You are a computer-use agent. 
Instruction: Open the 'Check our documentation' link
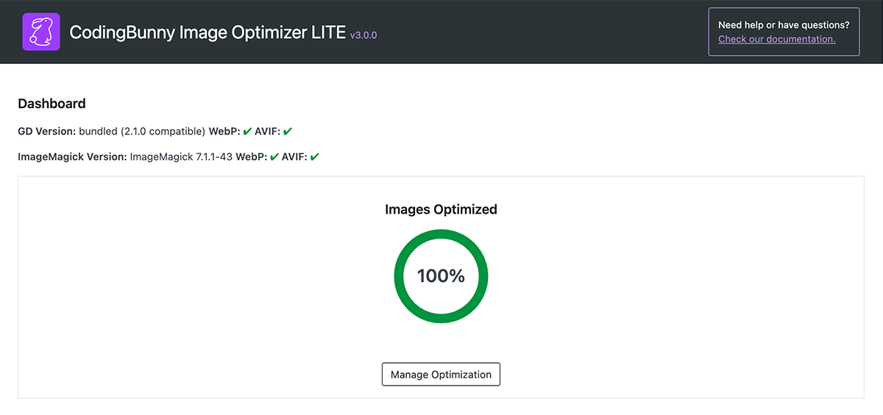(777, 39)
